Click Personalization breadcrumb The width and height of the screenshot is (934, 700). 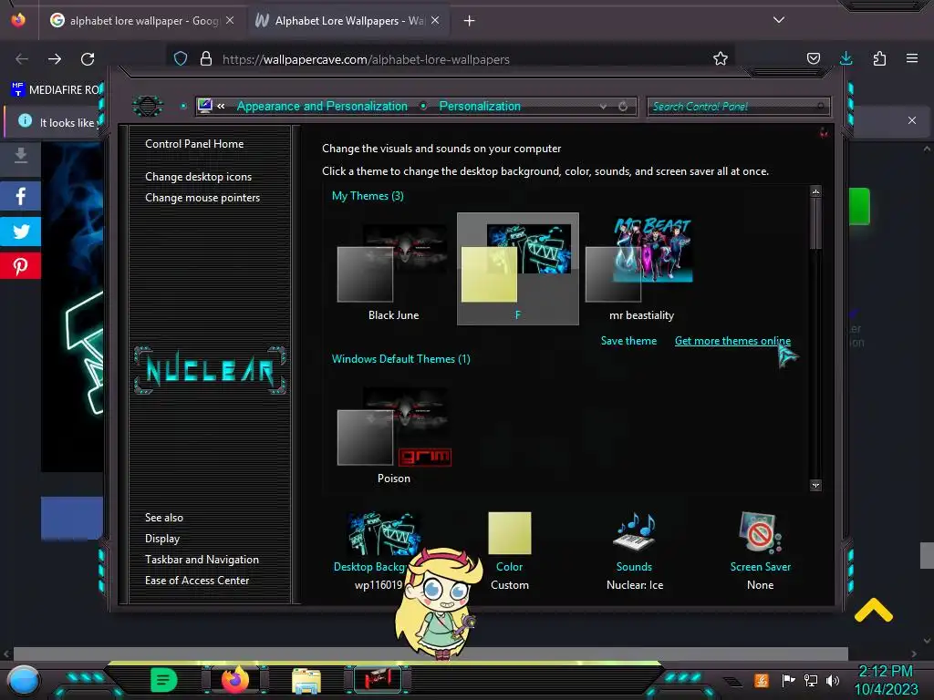pyautogui.click(x=480, y=106)
